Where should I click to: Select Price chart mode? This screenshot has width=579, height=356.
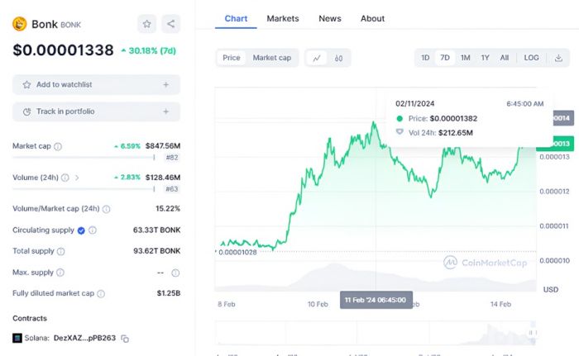(231, 58)
